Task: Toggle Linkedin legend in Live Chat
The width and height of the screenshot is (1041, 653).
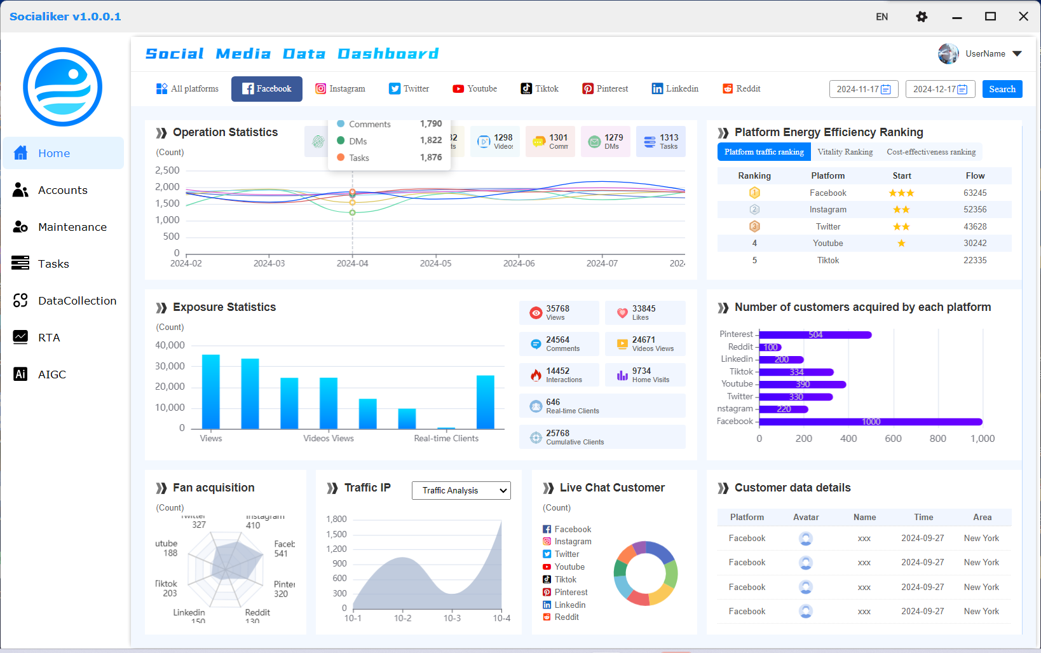Action: tap(564, 605)
